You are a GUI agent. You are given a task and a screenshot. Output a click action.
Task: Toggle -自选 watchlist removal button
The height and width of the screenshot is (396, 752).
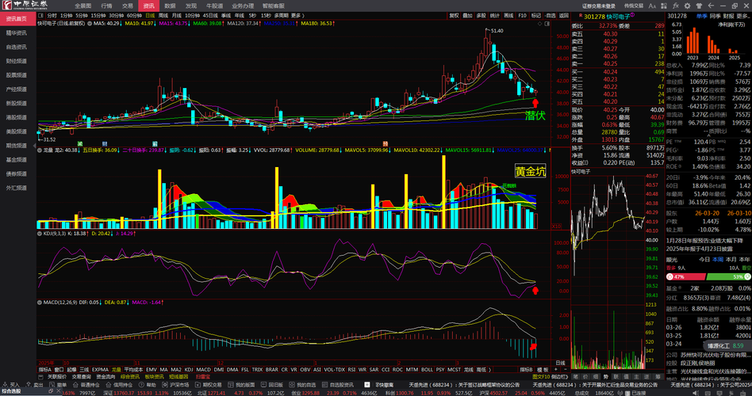pos(550,15)
